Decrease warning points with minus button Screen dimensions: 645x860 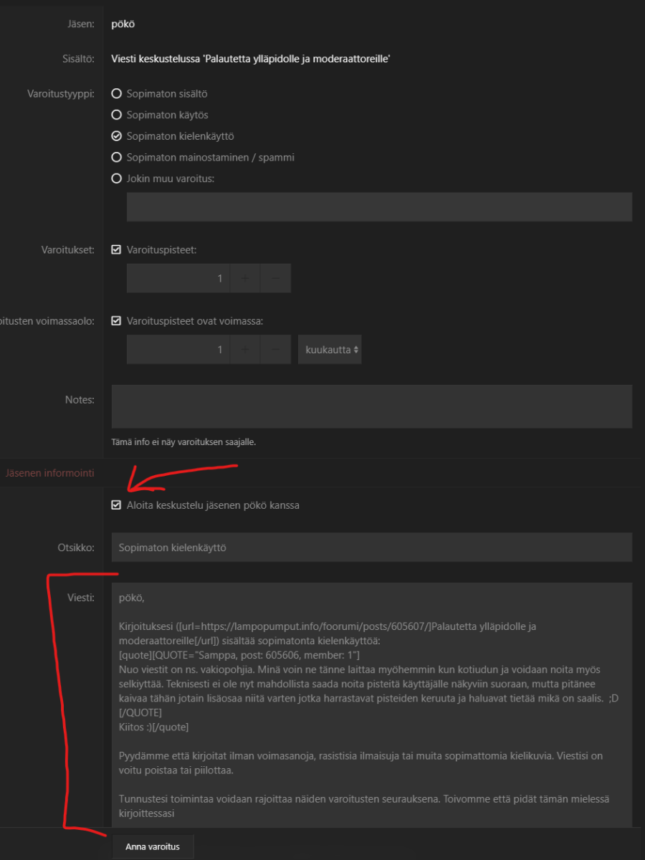276,278
